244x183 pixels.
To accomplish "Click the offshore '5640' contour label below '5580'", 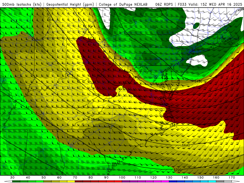I will tap(186, 145).
